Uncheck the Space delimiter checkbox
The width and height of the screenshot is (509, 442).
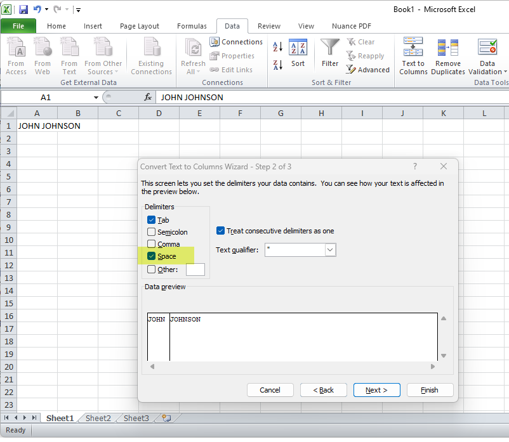point(151,256)
